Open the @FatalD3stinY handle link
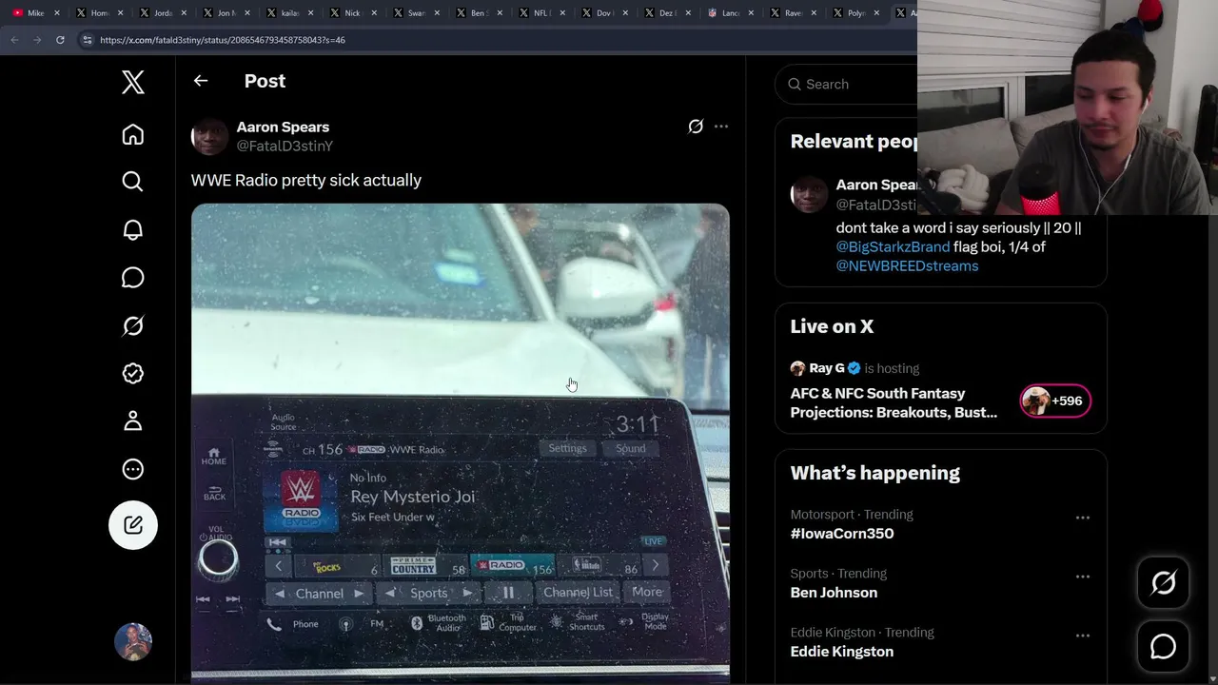The image size is (1218, 685). (285, 146)
